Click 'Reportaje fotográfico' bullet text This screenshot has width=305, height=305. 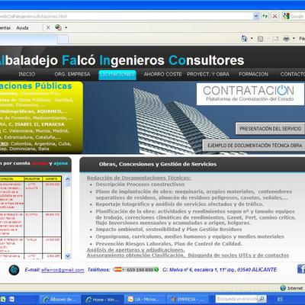coord(180,204)
